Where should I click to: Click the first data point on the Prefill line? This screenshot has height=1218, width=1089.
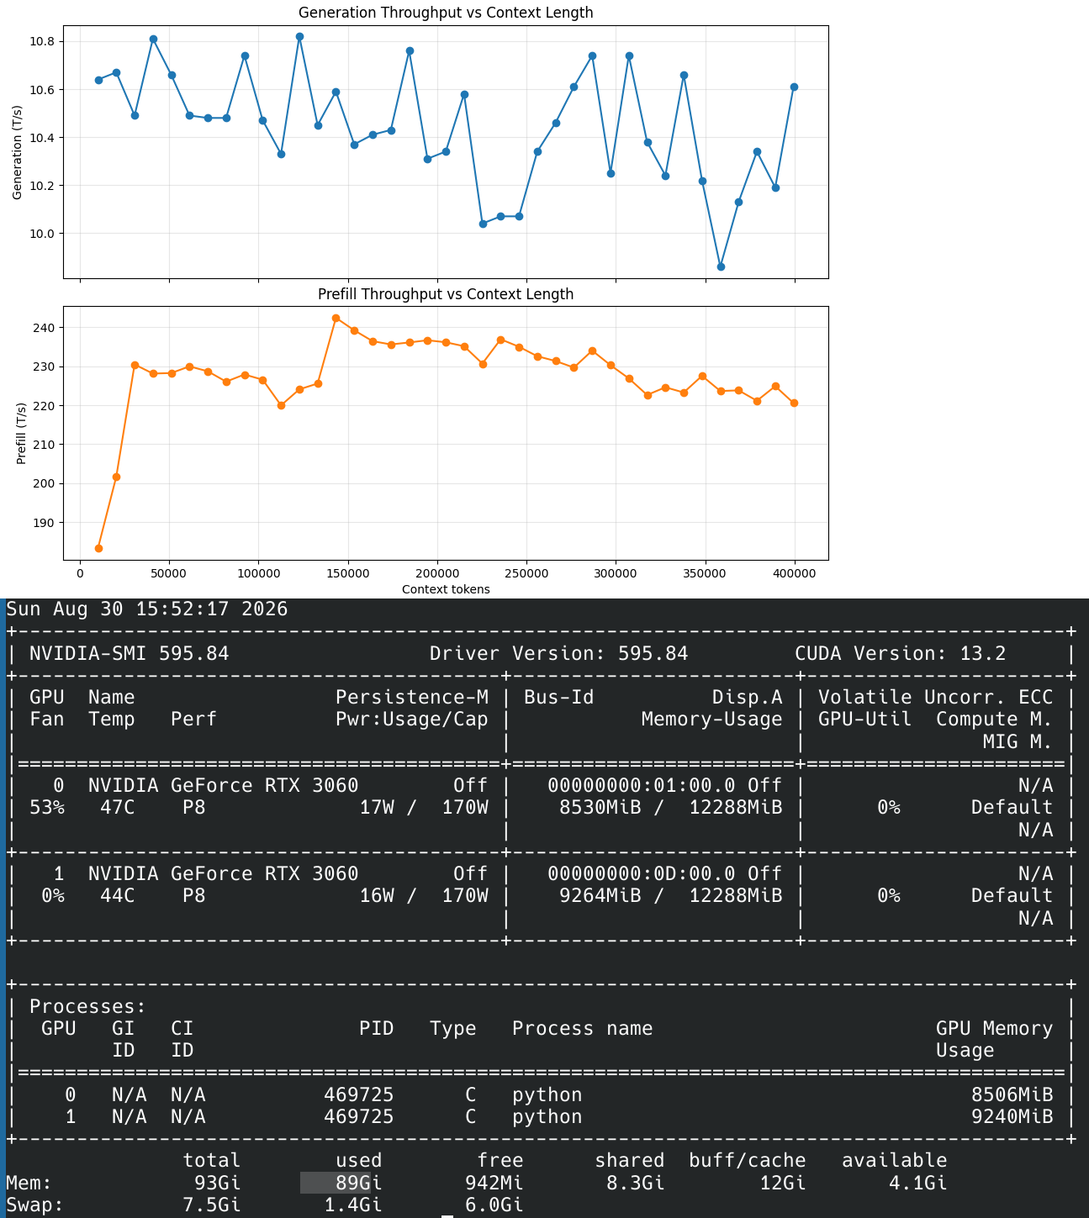[98, 548]
